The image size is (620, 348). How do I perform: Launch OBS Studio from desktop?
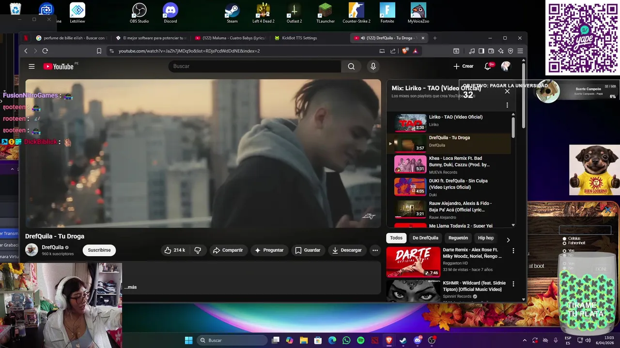click(x=139, y=13)
